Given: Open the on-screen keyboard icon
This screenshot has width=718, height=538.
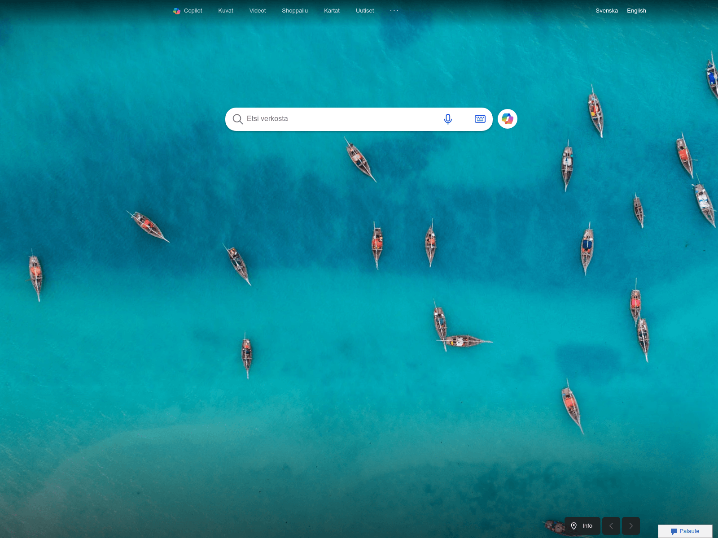Looking at the screenshot, I should pyautogui.click(x=480, y=119).
